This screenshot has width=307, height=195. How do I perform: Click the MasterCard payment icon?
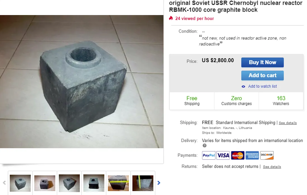(x=238, y=155)
